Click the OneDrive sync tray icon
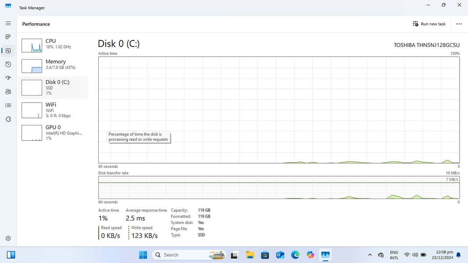Viewport: 468px width, 263px height. click(x=381, y=255)
